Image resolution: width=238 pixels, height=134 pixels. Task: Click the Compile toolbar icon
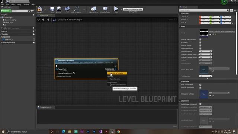pos(40,9)
